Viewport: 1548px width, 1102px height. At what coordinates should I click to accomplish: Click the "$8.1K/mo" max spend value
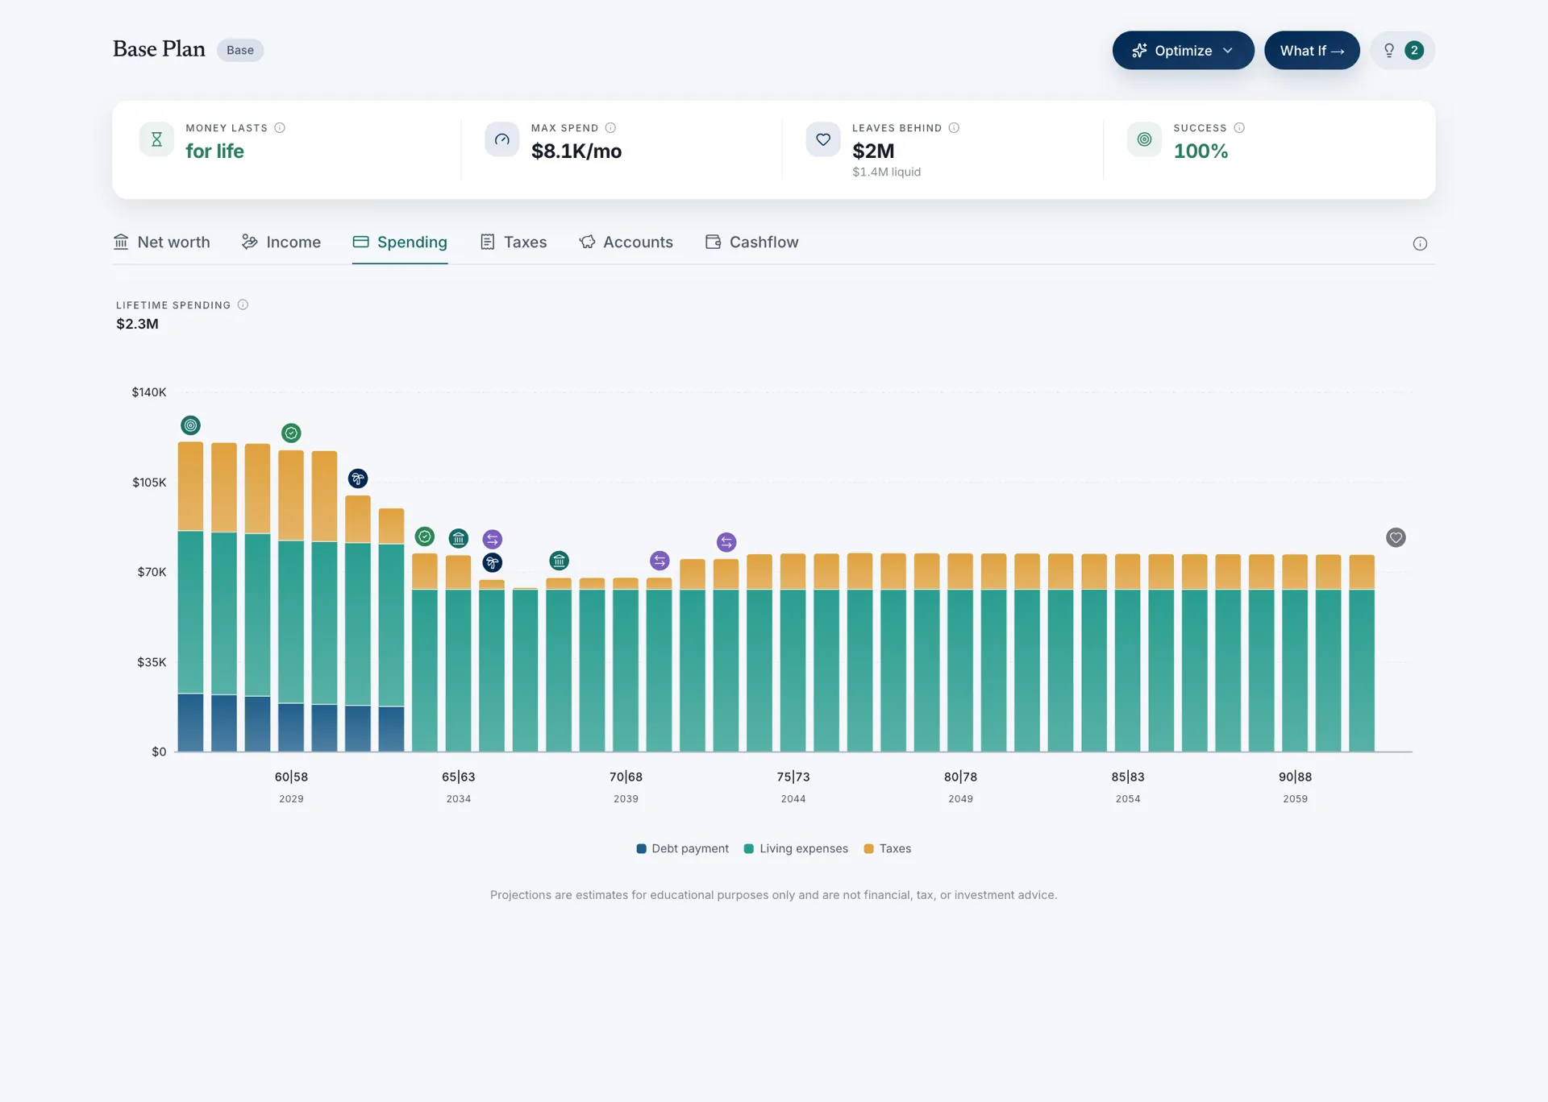pyautogui.click(x=576, y=151)
